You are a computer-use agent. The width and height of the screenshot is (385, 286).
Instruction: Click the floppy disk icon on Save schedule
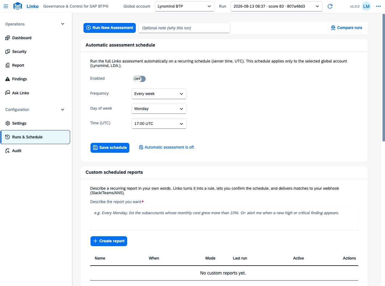click(x=95, y=148)
